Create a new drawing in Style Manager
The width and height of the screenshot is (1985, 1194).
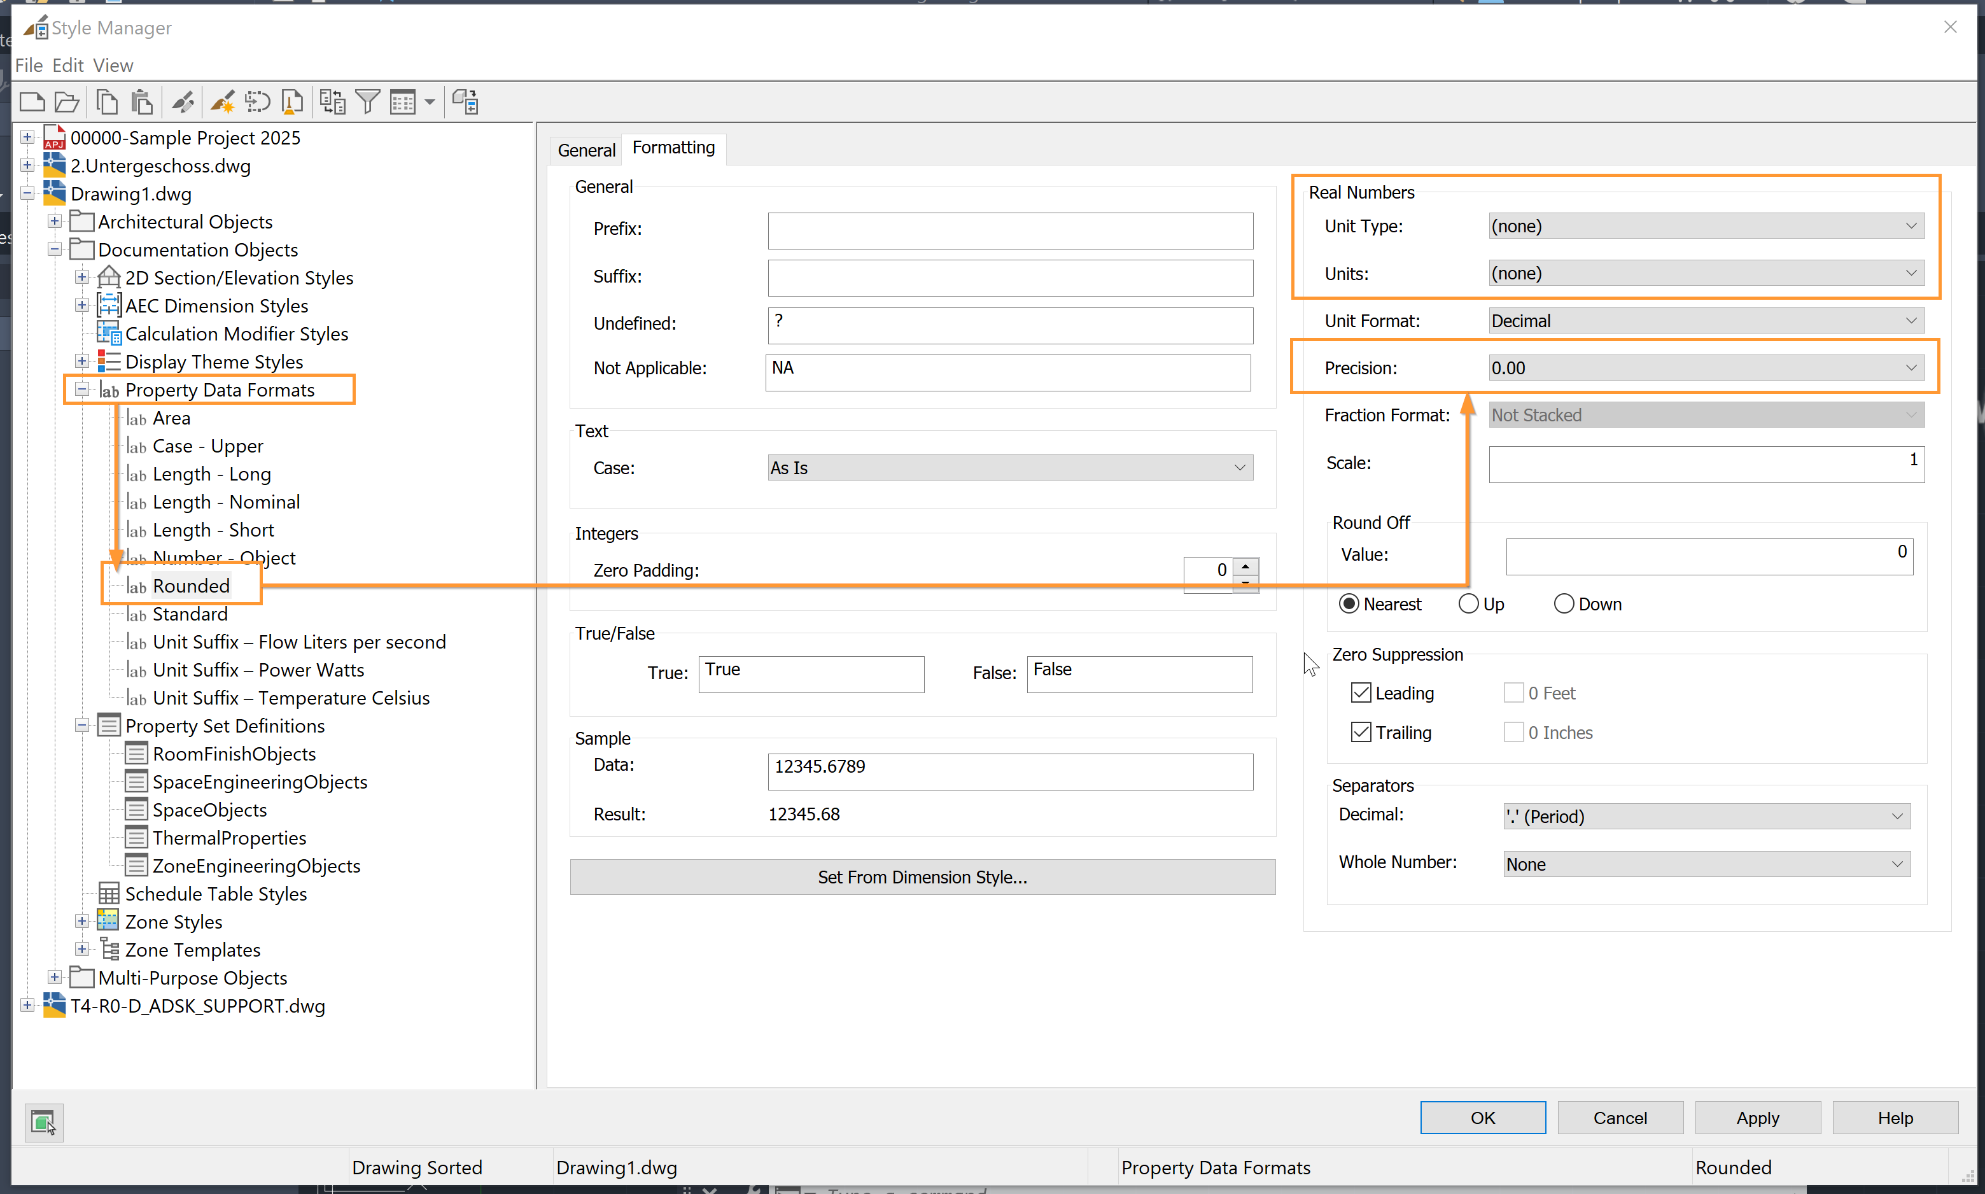pyautogui.click(x=32, y=101)
